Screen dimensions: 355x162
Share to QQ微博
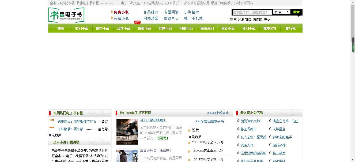(257, 19)
